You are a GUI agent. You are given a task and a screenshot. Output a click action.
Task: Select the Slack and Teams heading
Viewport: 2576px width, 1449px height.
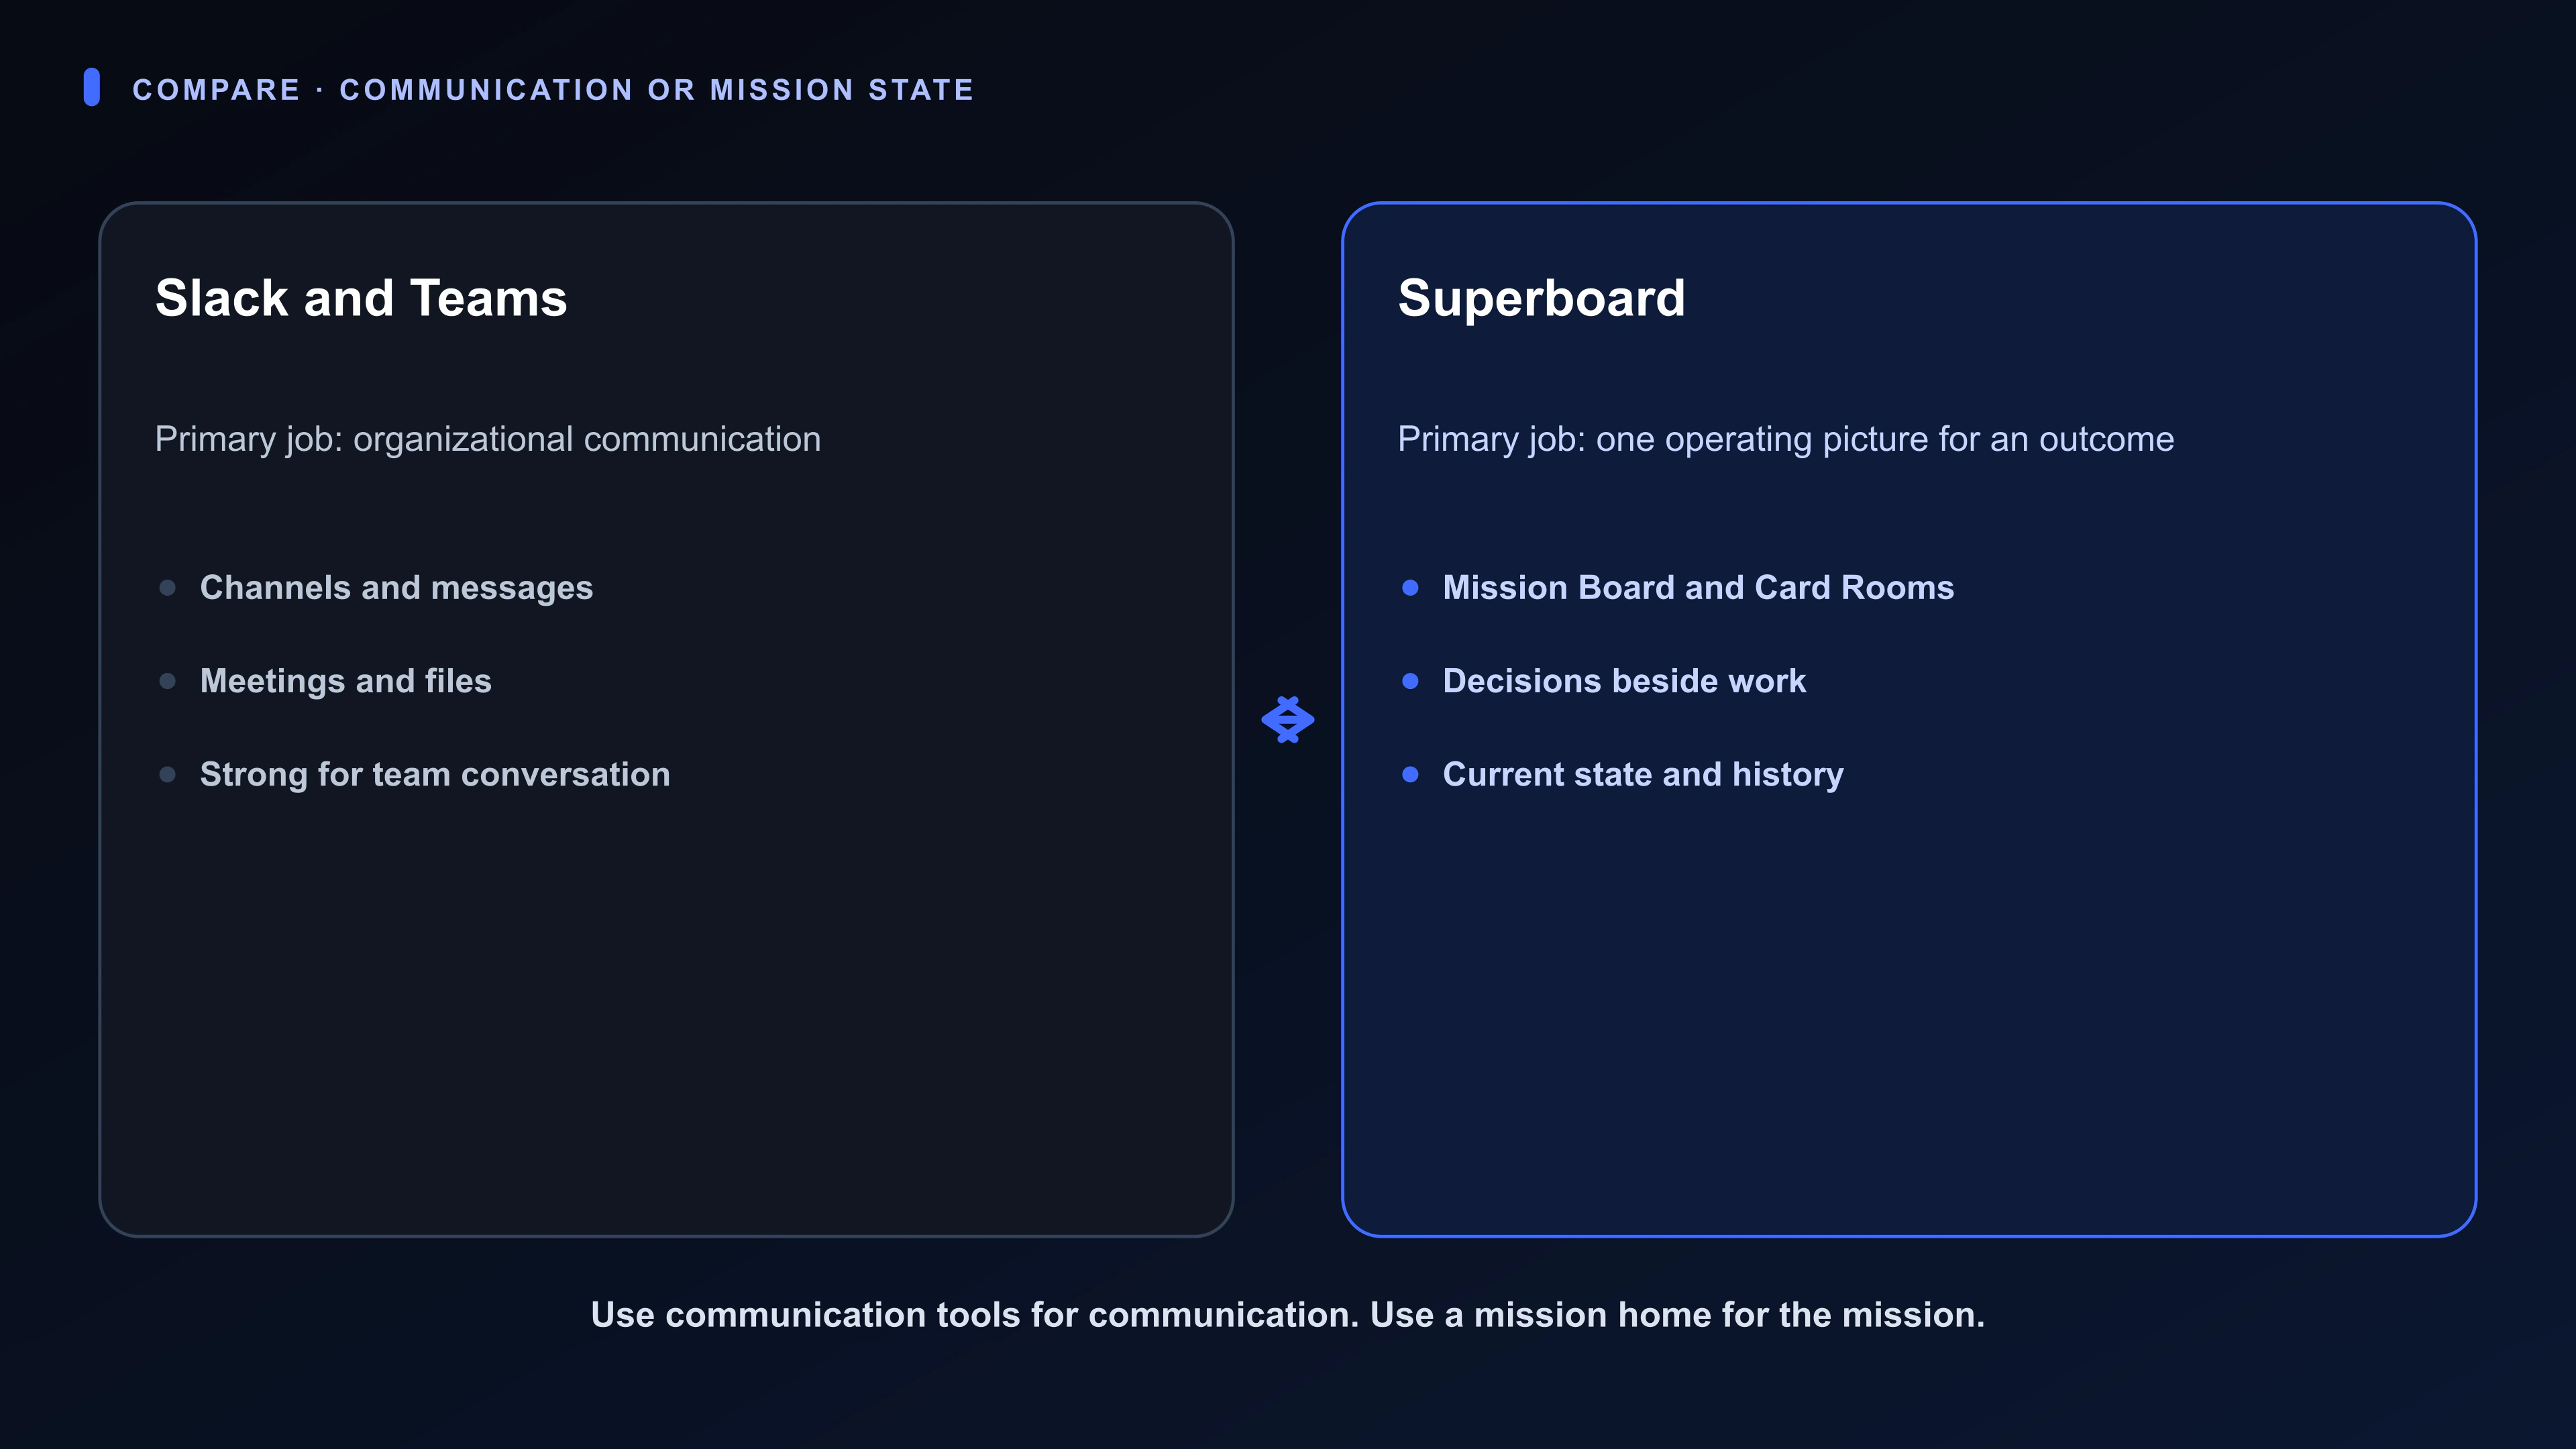(x=361, y=298)
